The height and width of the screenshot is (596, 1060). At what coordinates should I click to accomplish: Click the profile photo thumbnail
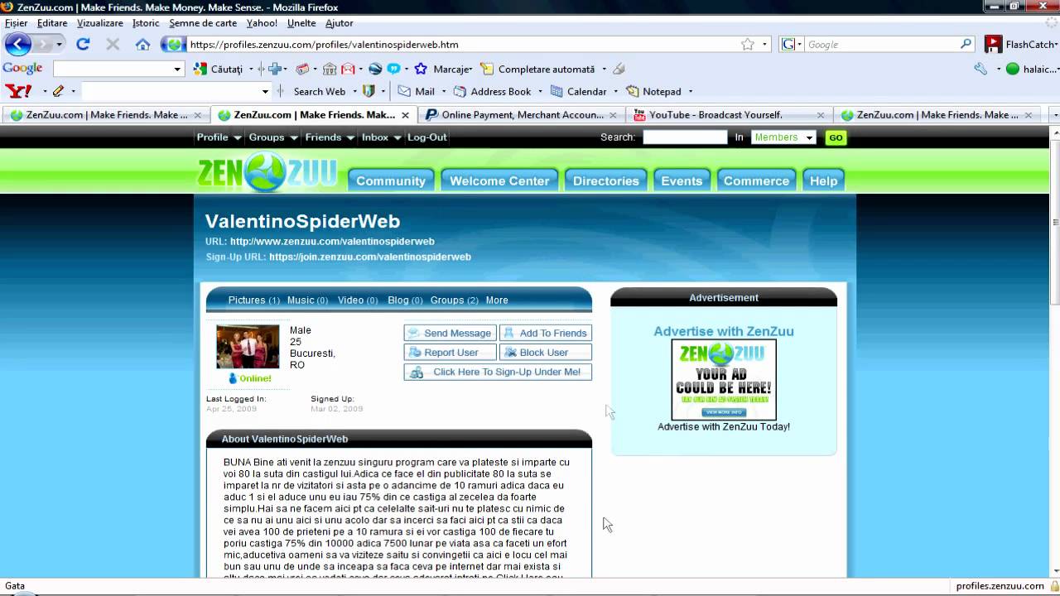tap(248, 347)
